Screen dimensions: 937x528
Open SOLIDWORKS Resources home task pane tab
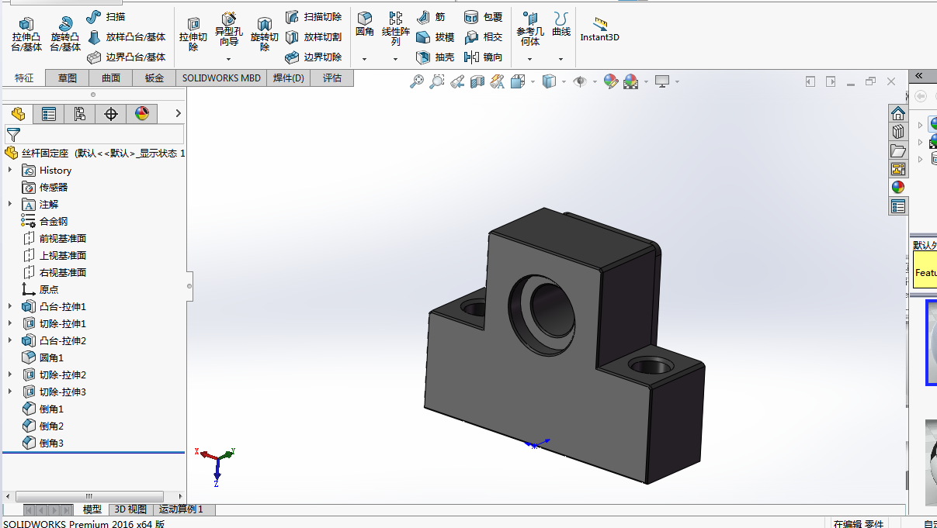897,113
